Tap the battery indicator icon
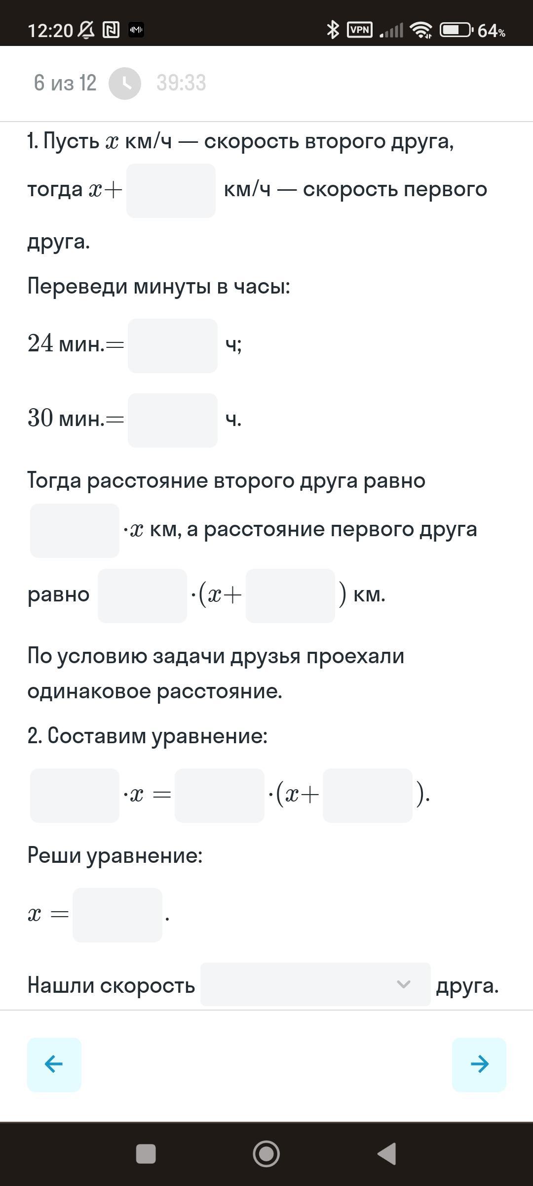 pos(457,30)
